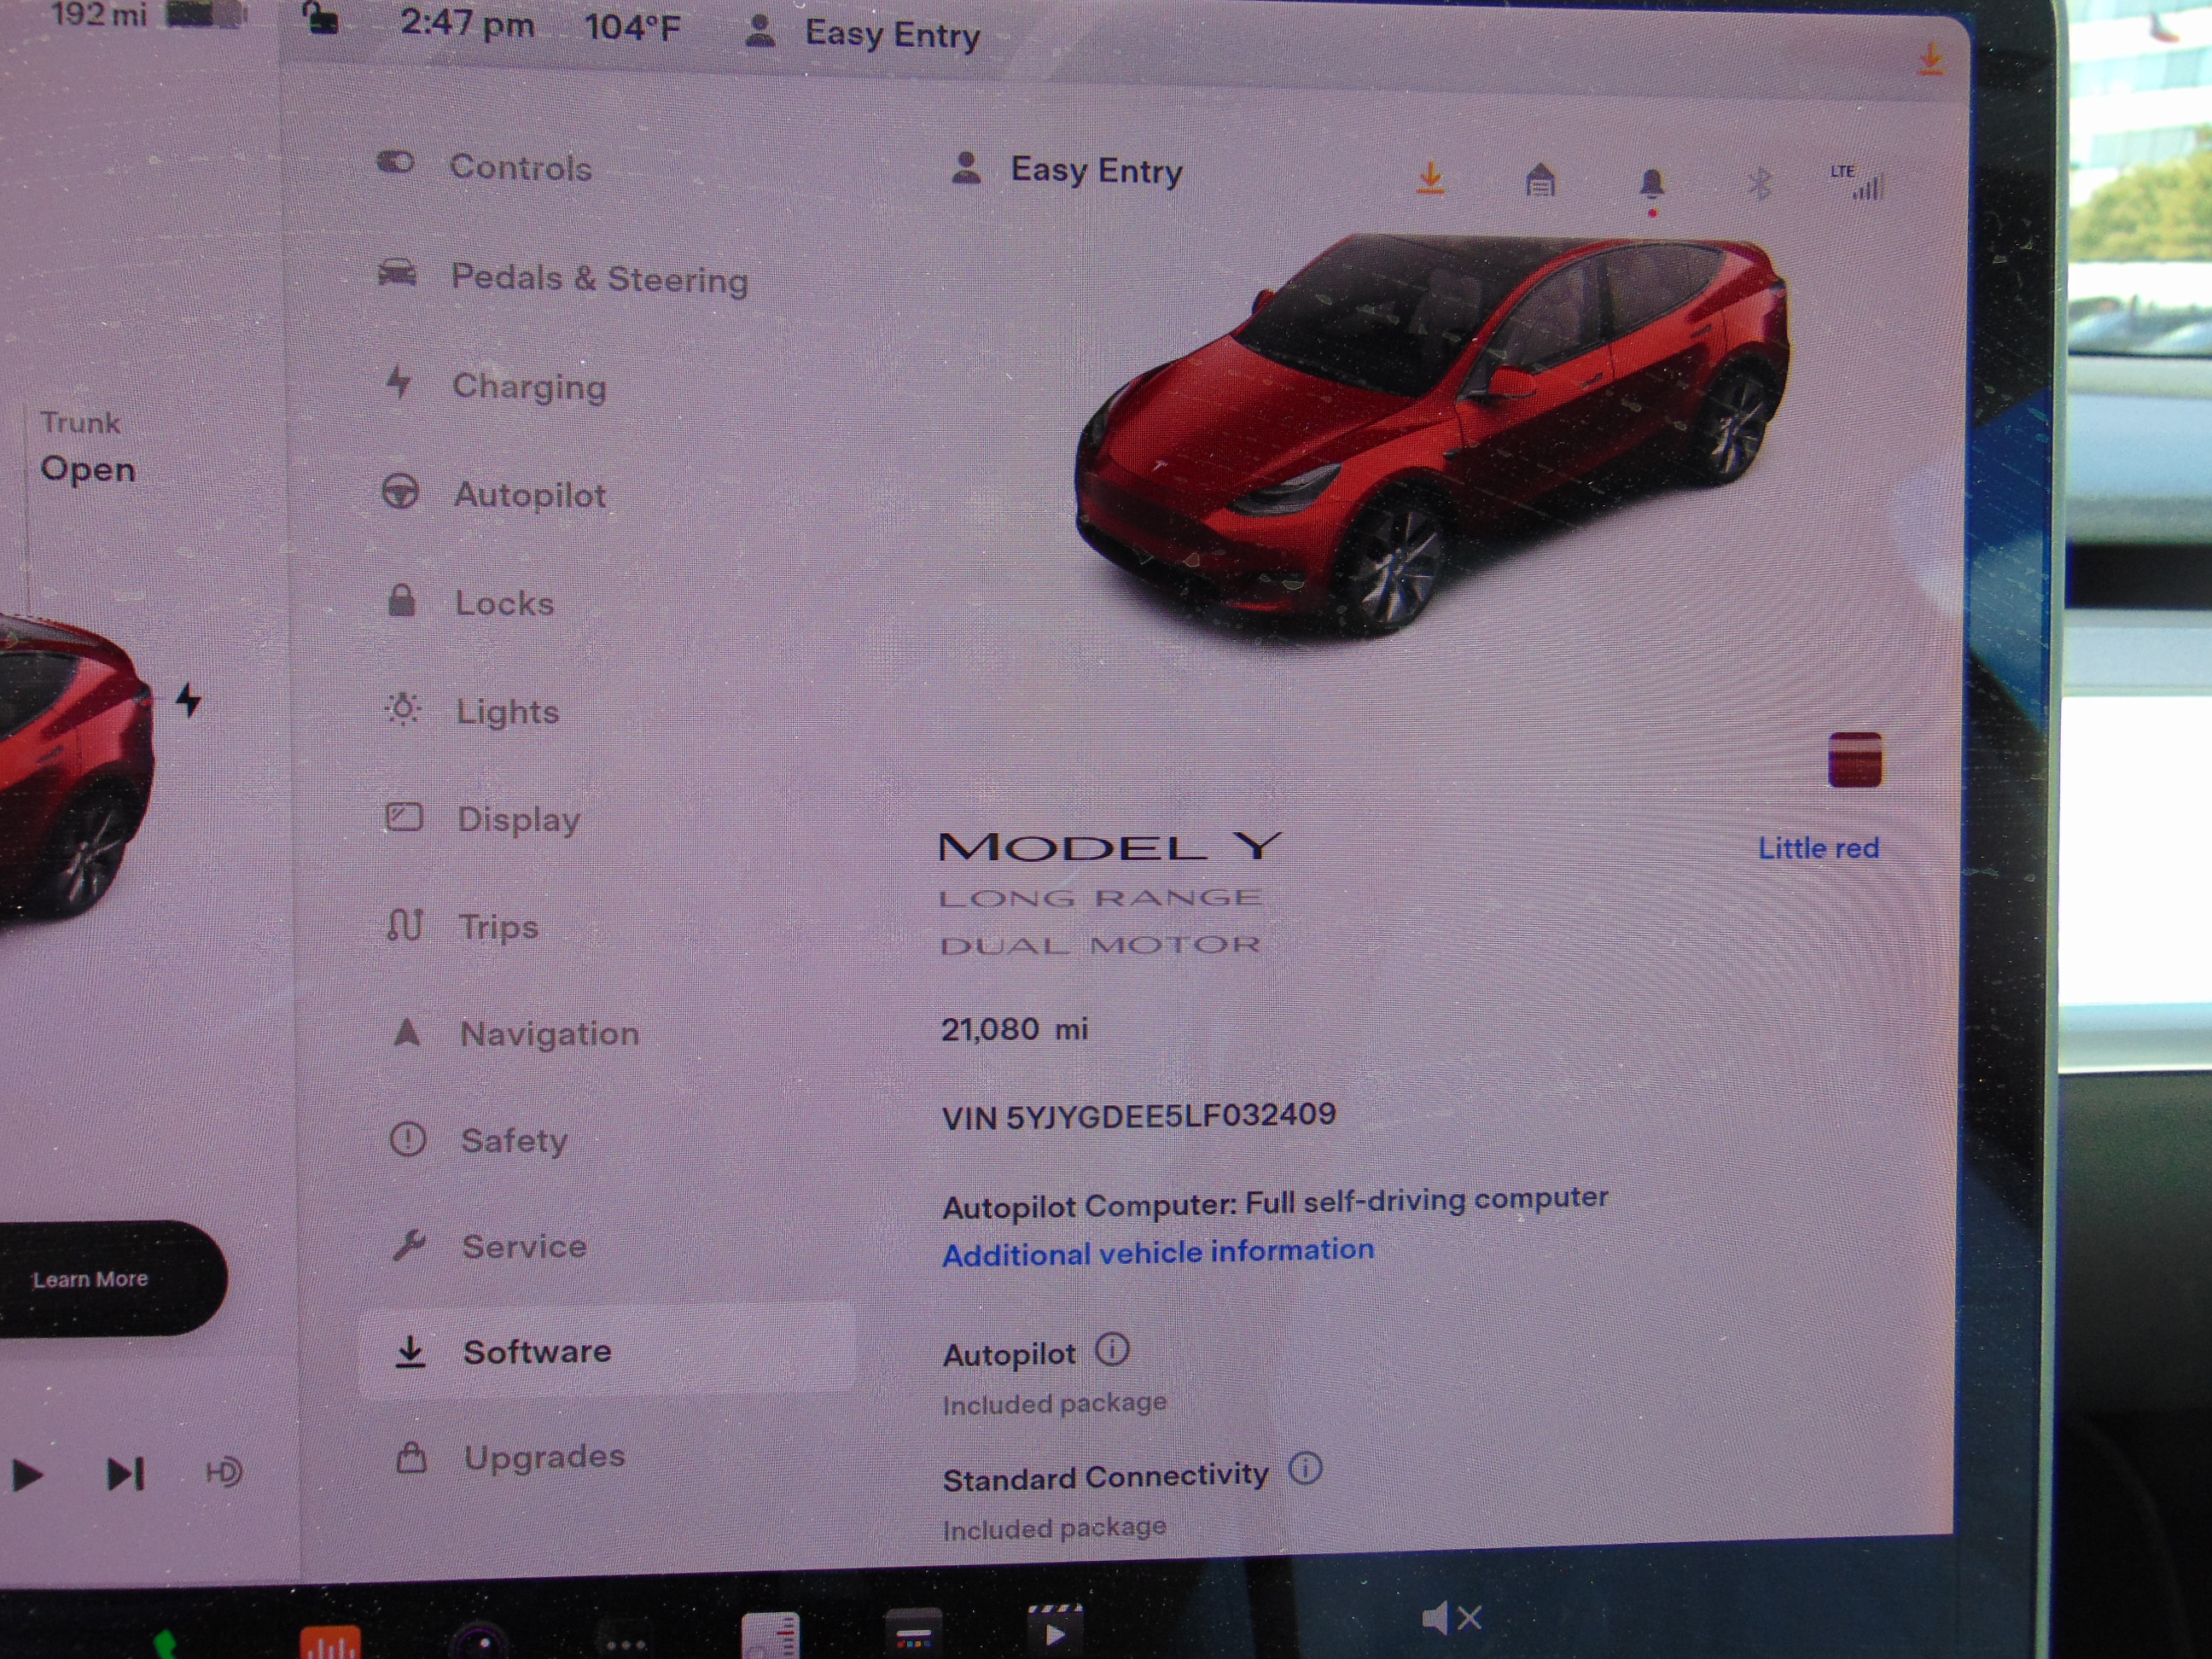The width and height of the screenshot is (2212, 1659).
Task: Click info icon next to Standard Connectivity
Action: [1305, 1468]
